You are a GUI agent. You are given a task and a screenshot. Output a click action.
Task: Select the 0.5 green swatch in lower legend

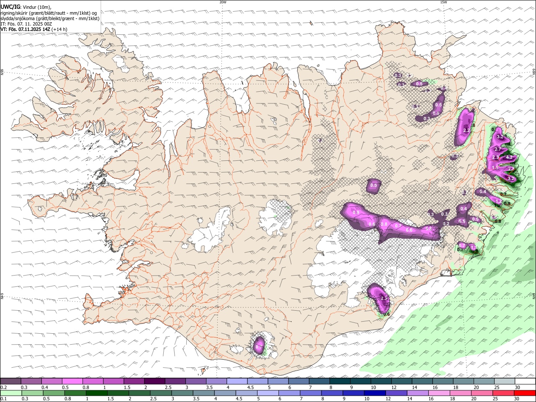point(54,393)
